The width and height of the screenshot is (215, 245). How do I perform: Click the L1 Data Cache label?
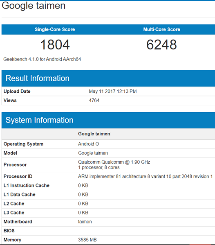pyautogui.click(x=19, y=194)
